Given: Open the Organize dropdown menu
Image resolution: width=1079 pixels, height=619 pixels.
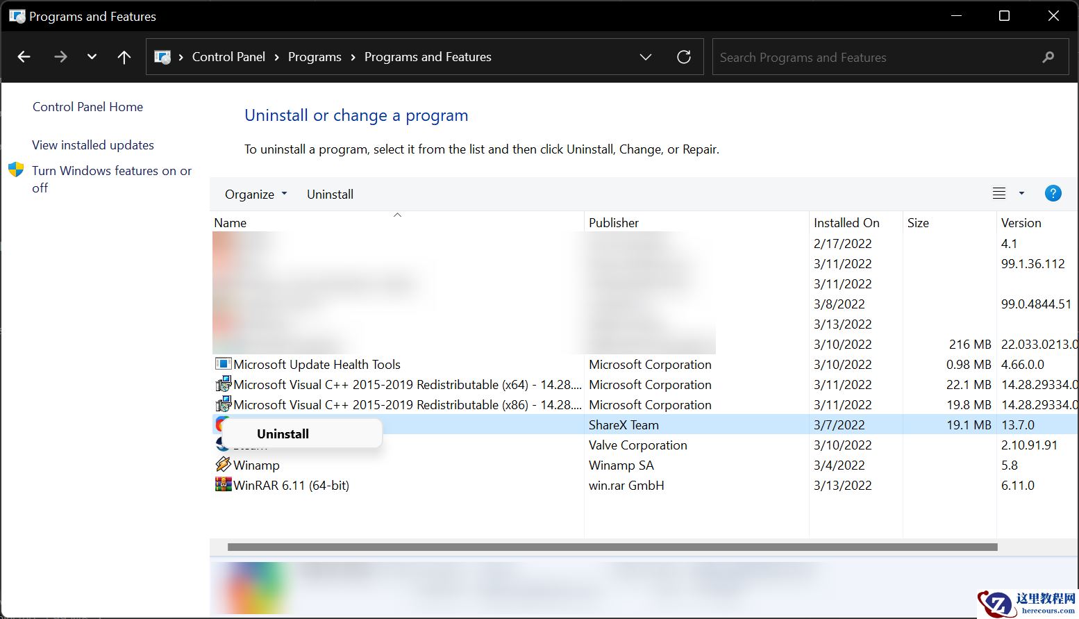Looking at the screenshot, I should pyautogui.click(x=255, y=194).
